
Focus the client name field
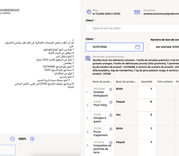(x=132, y=28)
